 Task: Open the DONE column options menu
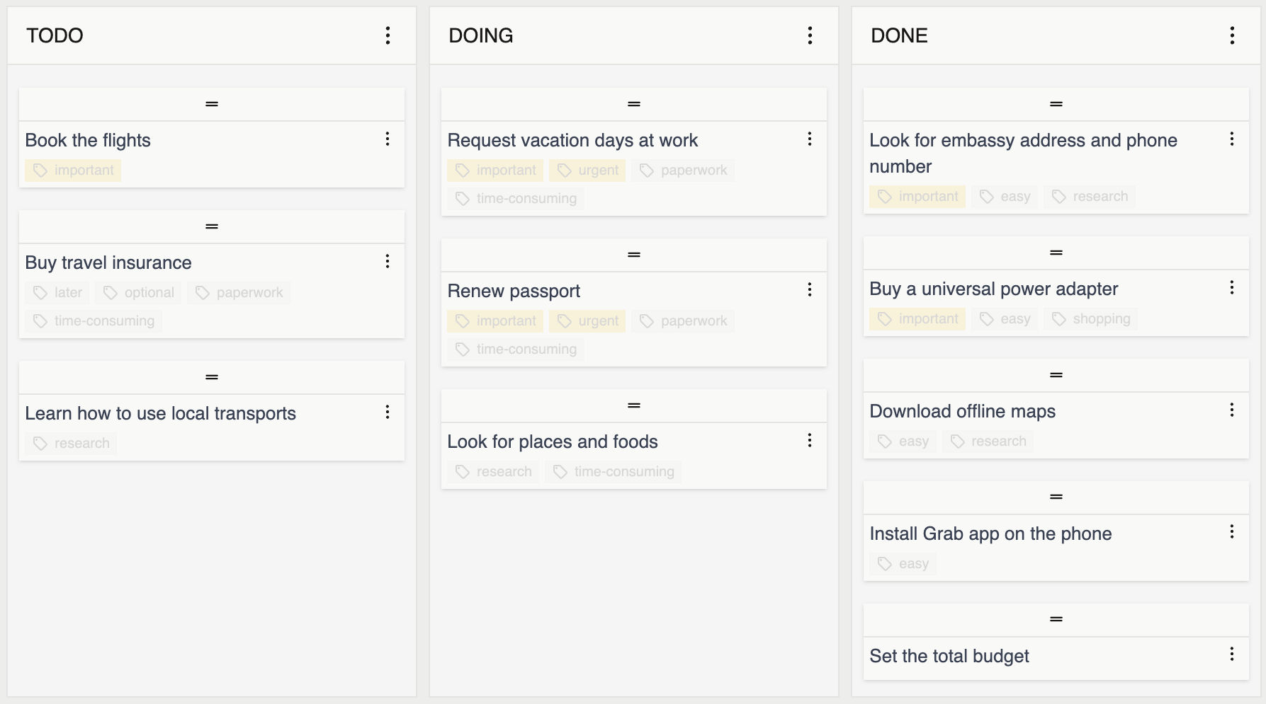1232,35
